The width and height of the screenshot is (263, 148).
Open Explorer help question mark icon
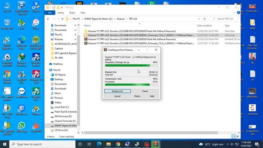tap(238, 13)
